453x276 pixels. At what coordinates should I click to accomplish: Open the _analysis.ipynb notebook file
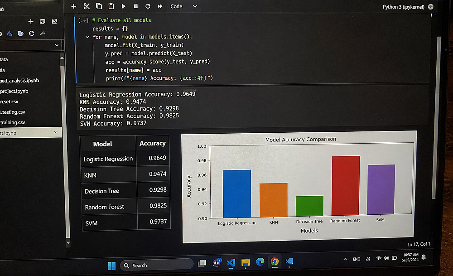pyautogui.click(x=19, y=81)
